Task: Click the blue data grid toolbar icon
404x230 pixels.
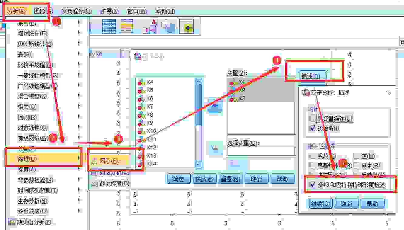Action: 109,26
